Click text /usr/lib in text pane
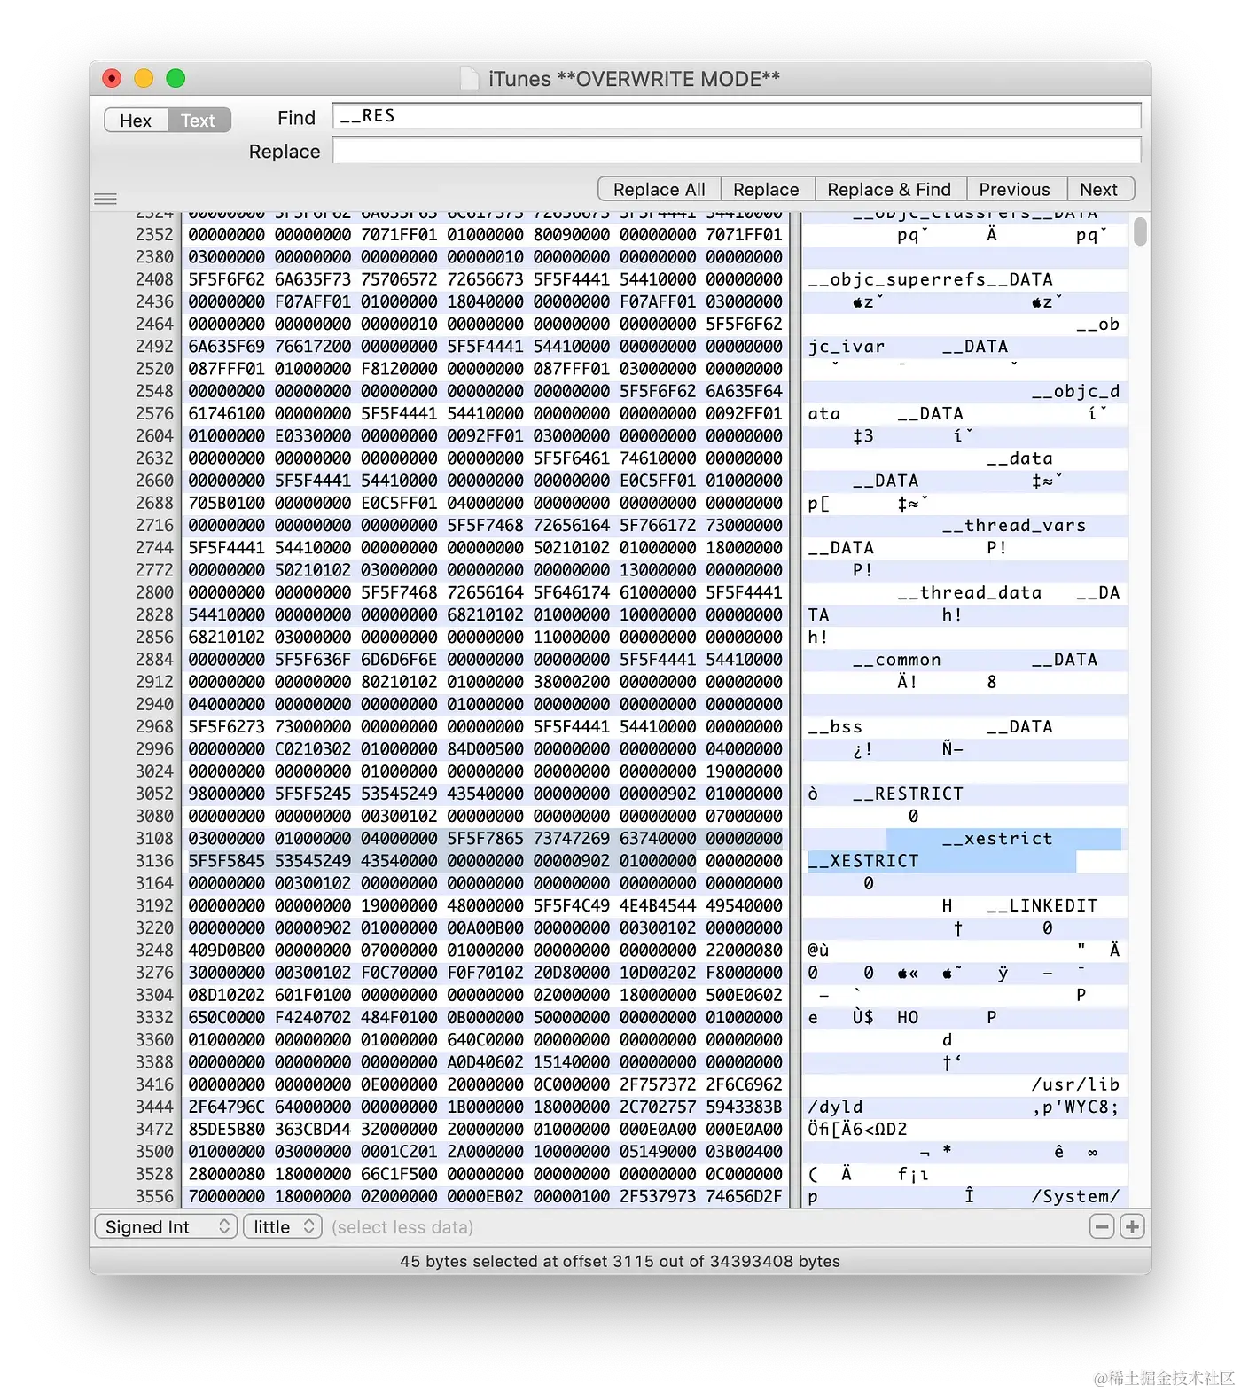This screenshot has width=1241, height=1393. pyautogui.click(x=1075, y=1084)
